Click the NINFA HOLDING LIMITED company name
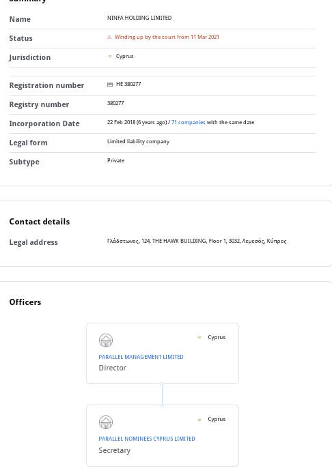This screenshot has height=468, width=332. pyautogui.click(x=139, y=18)
